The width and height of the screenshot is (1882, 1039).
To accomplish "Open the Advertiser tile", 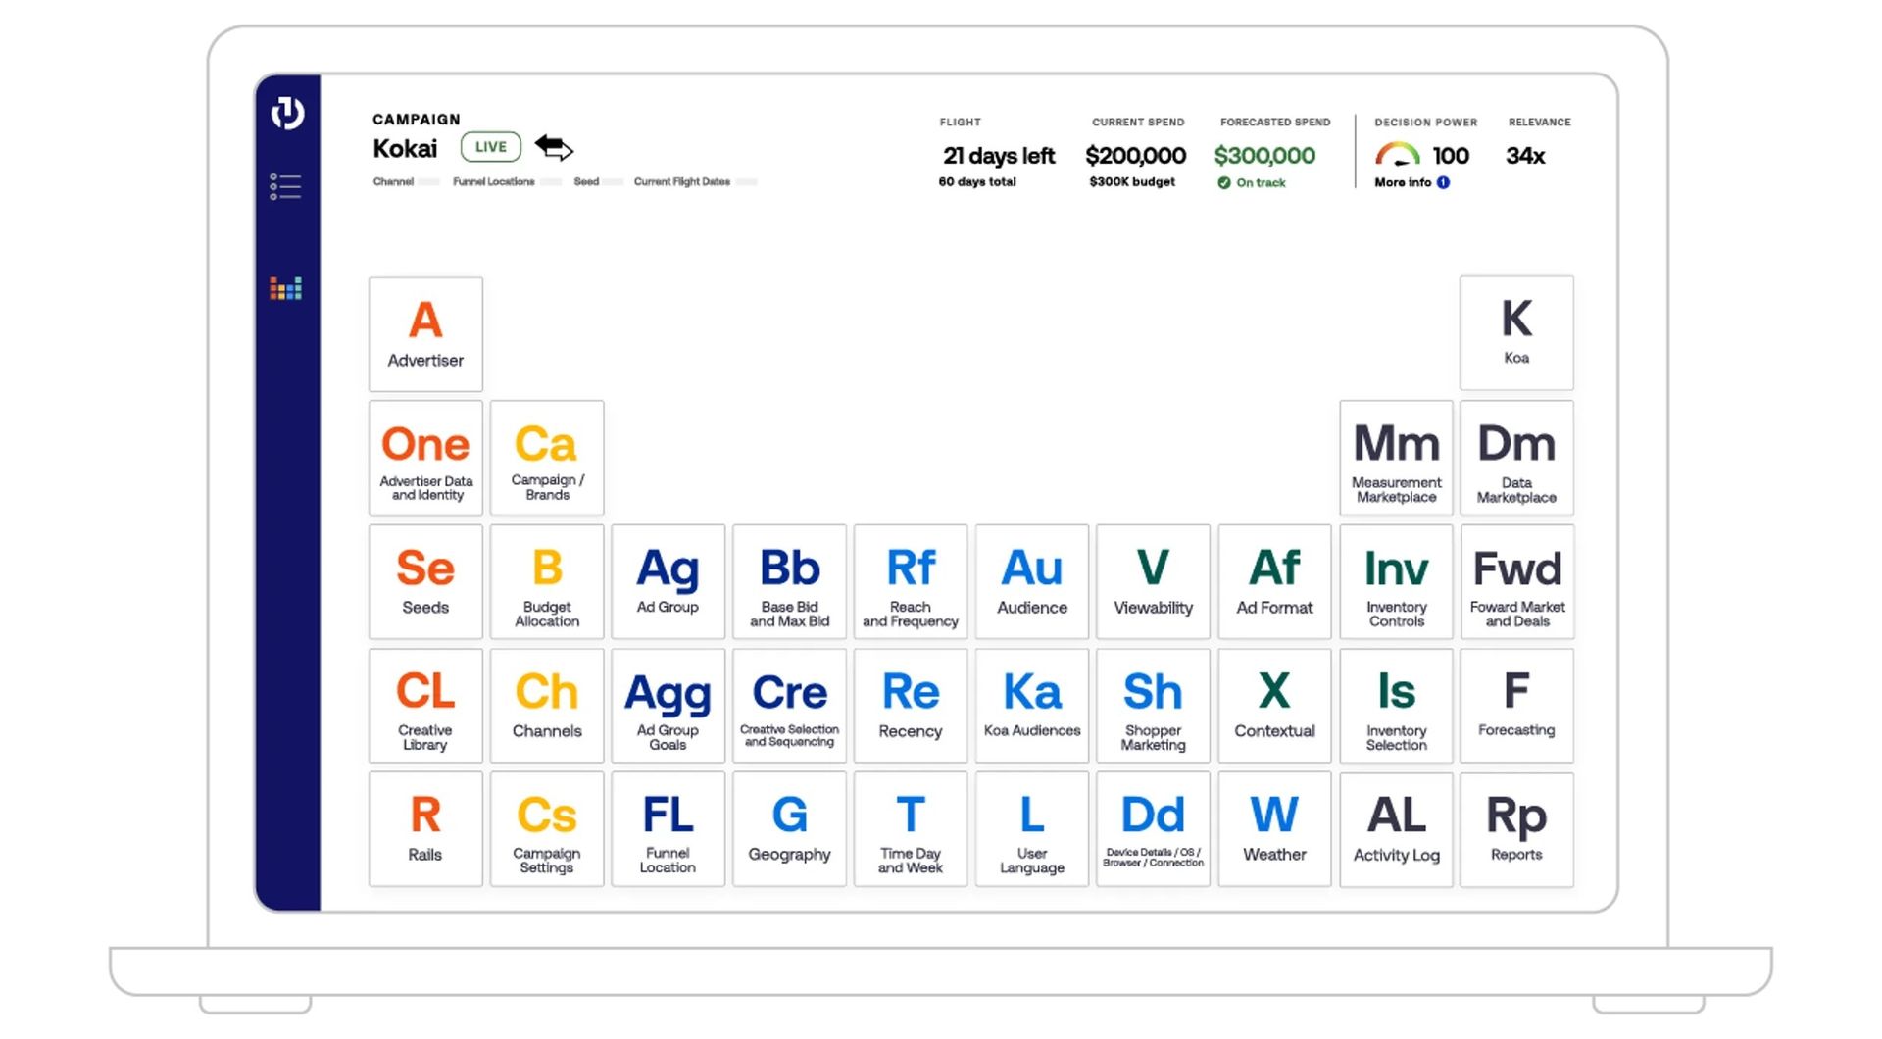I will click(x=425, y=334).
